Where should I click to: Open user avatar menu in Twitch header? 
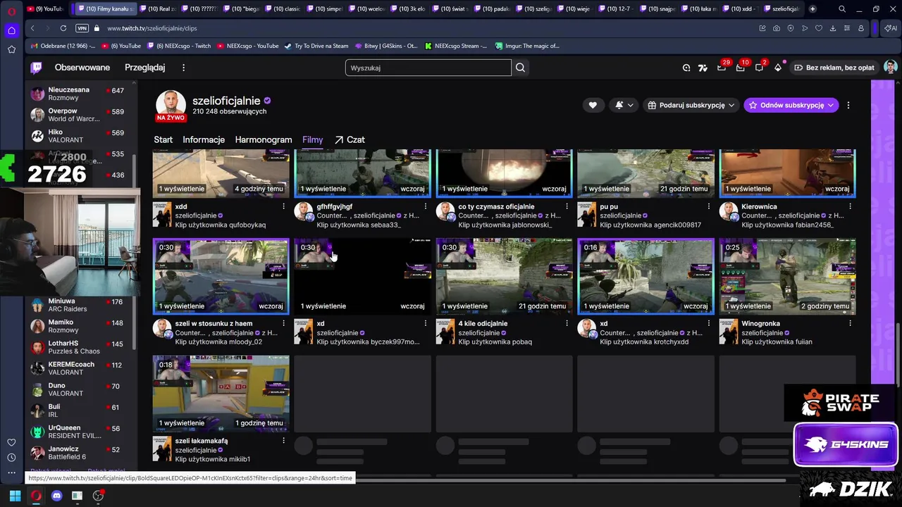click(x=891, y=68)
